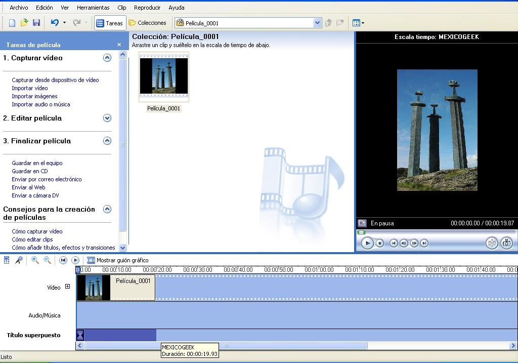The width and height of the screenshot is (518, 363).
Task: Click tasks pane scroll down arrow
Action: pos(122,248)
